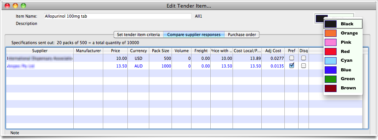378x140 pixels.
Task: Choose Brown from the color list
Action: point(343,88)
